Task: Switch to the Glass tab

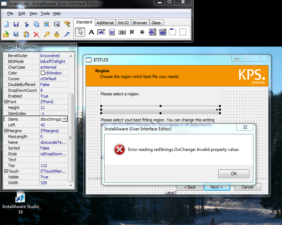Action: pyautogui.click(x=156, y=23)
